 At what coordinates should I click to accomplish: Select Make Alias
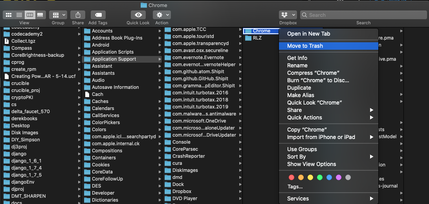click(328, 95)
